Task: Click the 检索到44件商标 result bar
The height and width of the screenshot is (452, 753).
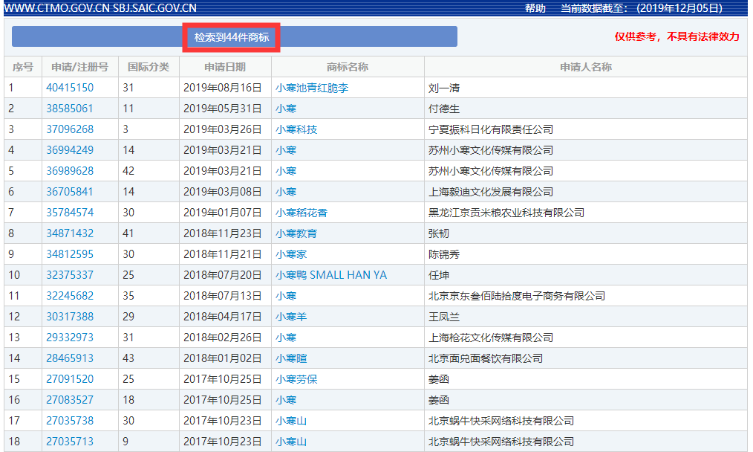Action: (232, 36)
